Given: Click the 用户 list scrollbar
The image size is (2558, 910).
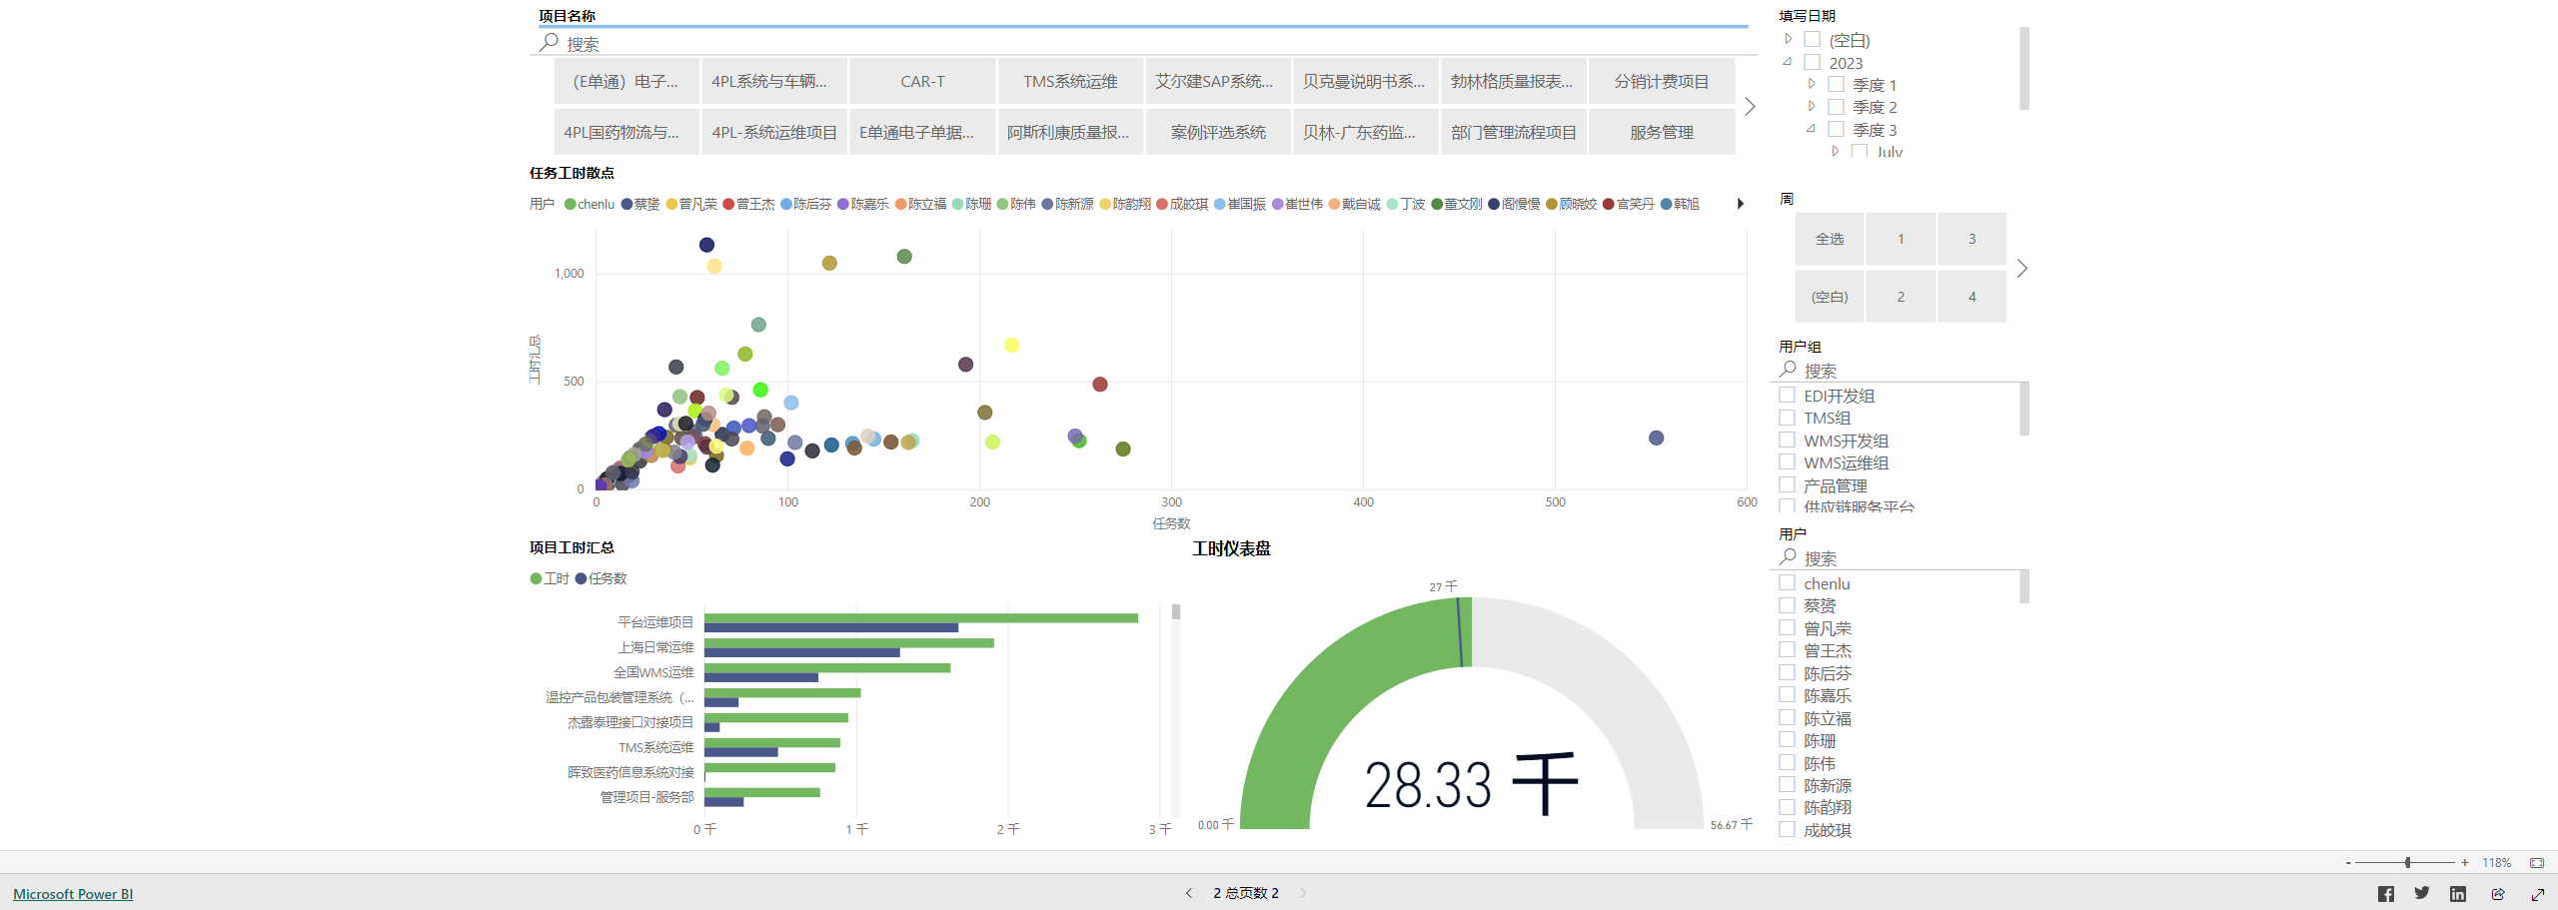Looking at the screenshot, I should [2024, 586].
